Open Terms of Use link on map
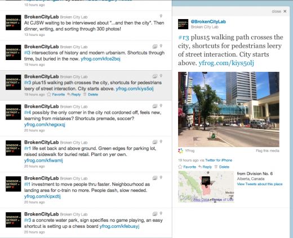Screen dimensions: 293x238 coord(223,200)
